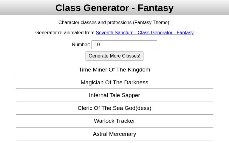
Task: Select the Time Miner Of The Kingdom result
Action: (x=114, y=70)
